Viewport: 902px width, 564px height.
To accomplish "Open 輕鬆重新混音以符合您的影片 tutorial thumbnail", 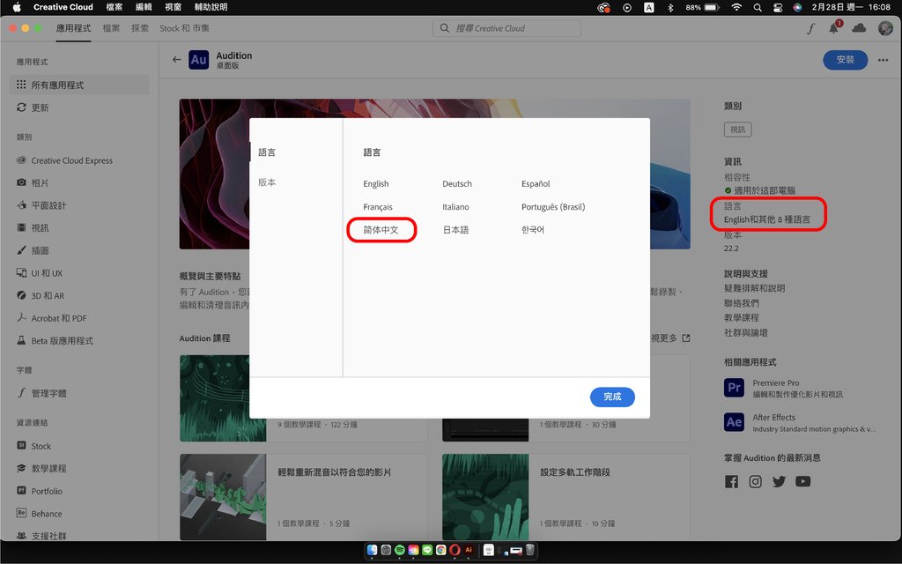I will click(223, 497).
